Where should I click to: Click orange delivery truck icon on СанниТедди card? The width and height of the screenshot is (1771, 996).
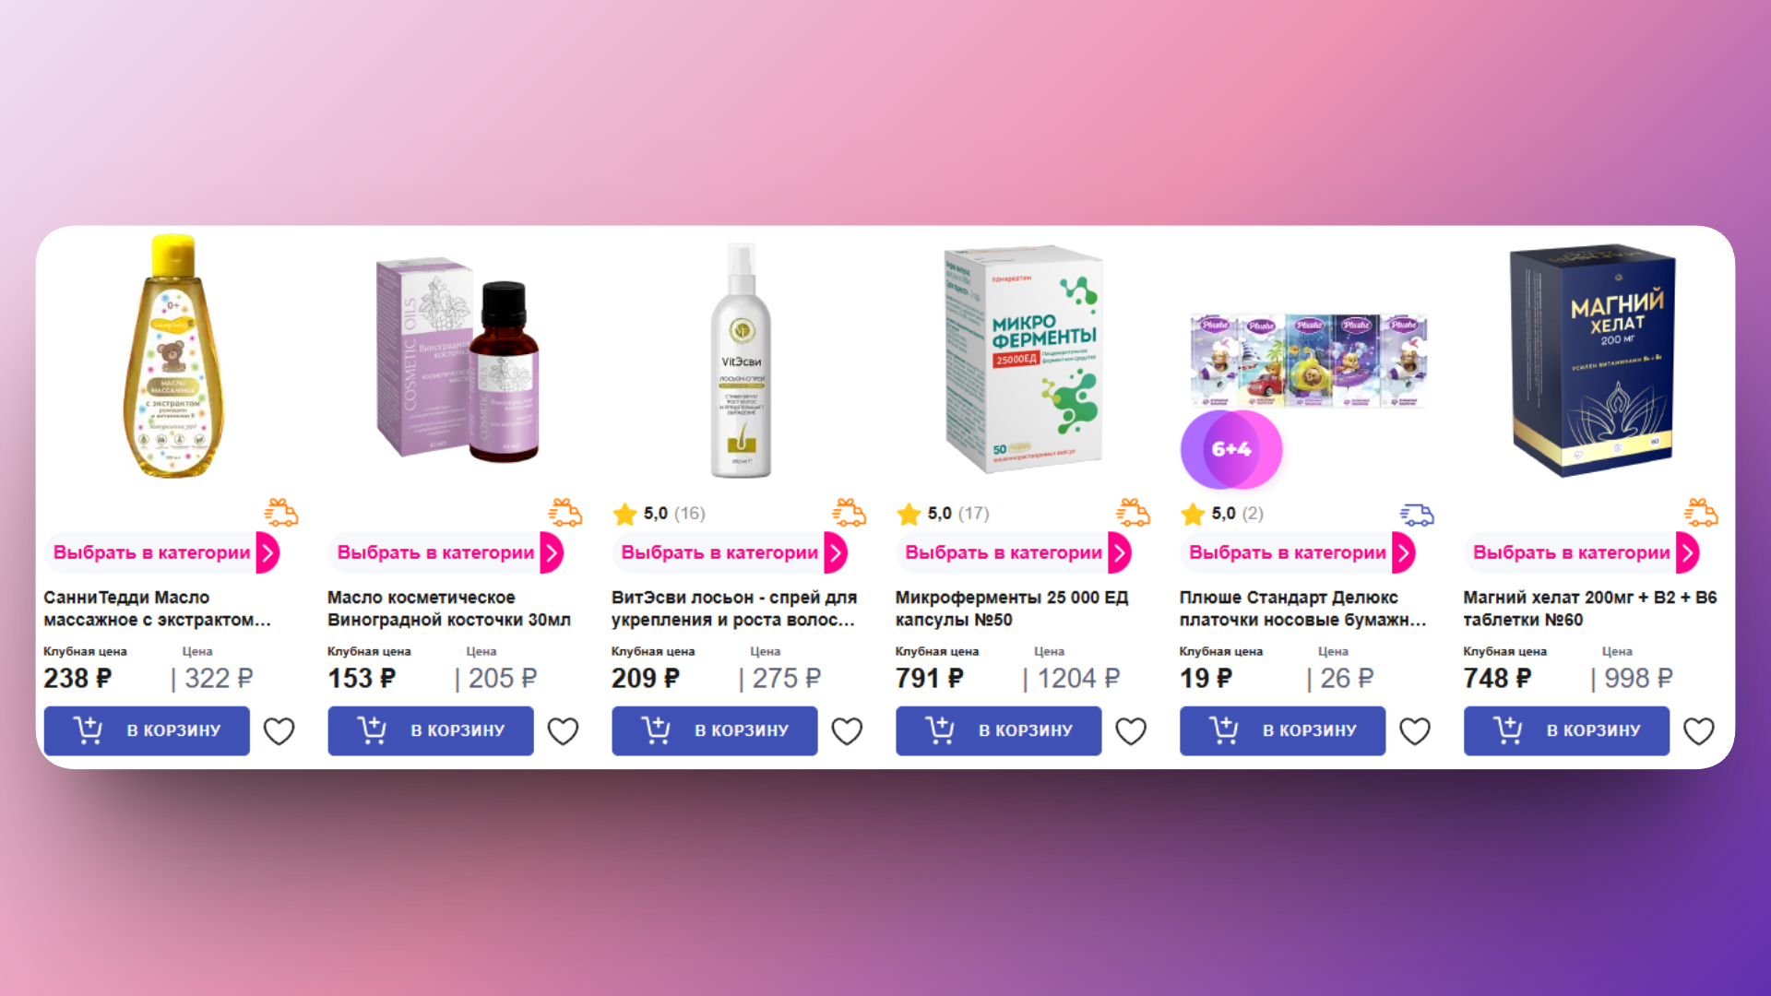tap(281, 513)
